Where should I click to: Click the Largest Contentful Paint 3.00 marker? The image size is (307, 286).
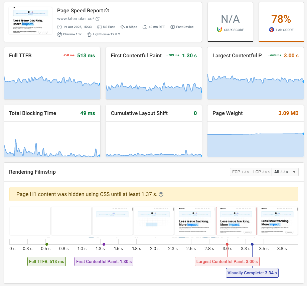(227, 261)
